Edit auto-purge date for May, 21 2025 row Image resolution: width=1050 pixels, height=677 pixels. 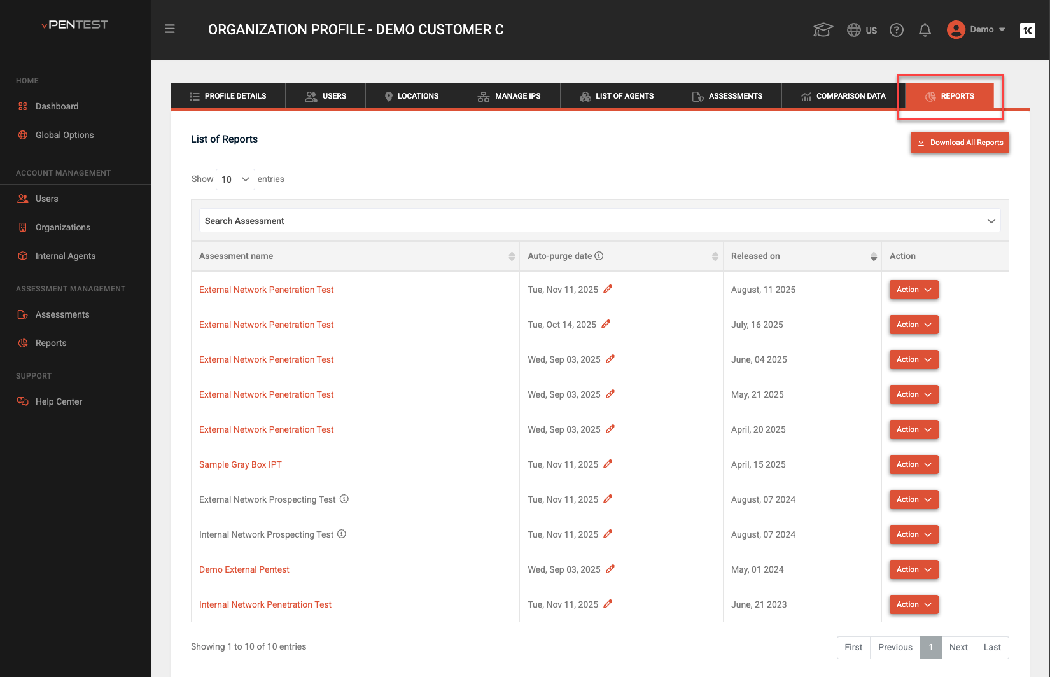pyautogui.click(x=610, y=394)
